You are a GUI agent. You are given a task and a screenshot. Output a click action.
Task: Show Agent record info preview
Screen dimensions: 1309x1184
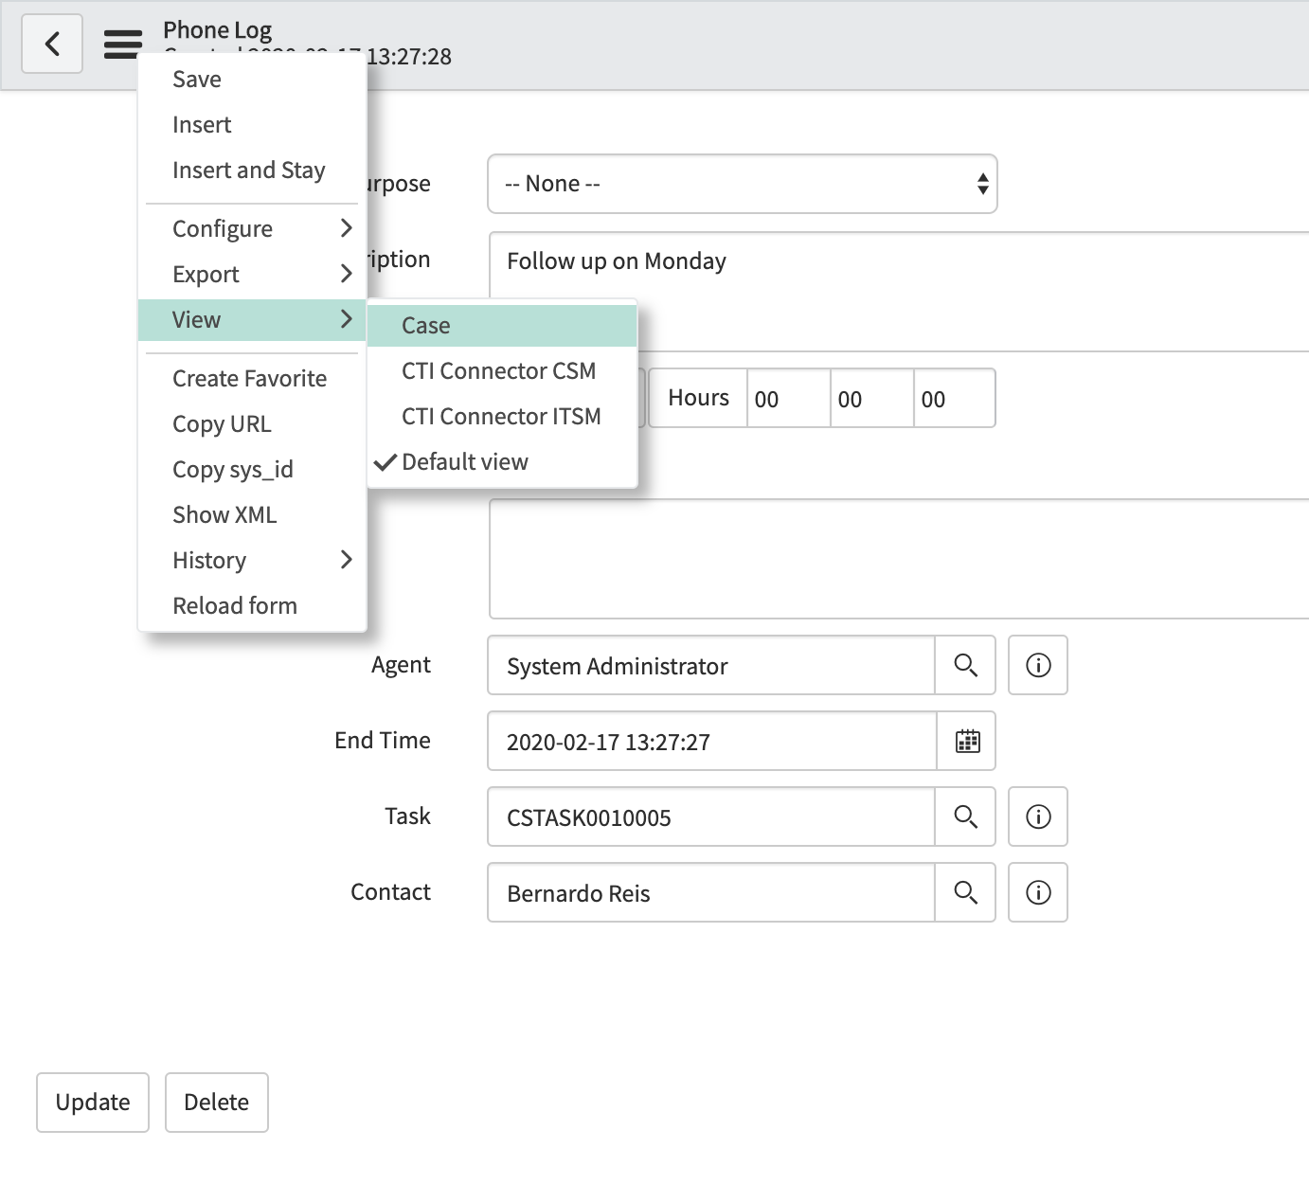tap(1037, 665)
